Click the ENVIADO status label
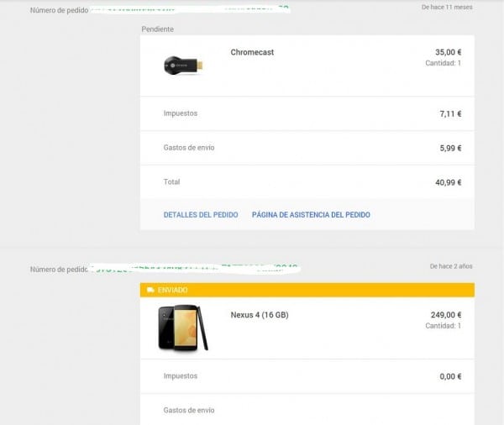504x425 pixels. 172,290
